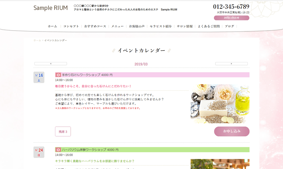Open the お客様の声 menu item
The height and width of the screenshot is (169, 283).
137,26
